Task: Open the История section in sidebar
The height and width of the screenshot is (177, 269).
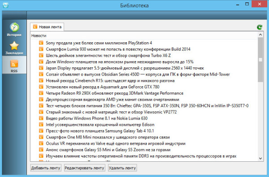Action: point(14,29)
